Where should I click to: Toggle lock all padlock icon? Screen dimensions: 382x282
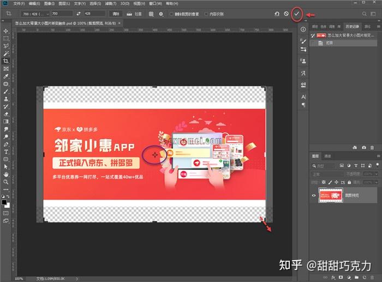click(349, 182)
